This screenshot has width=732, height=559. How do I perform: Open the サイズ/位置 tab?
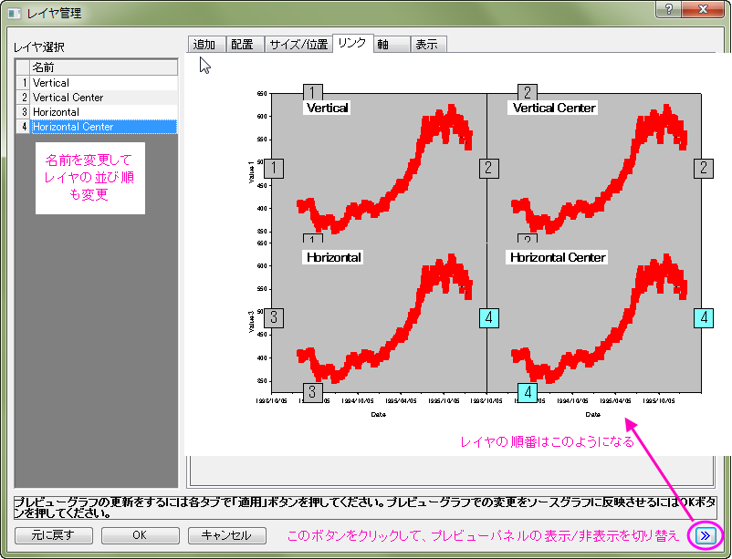298,45
